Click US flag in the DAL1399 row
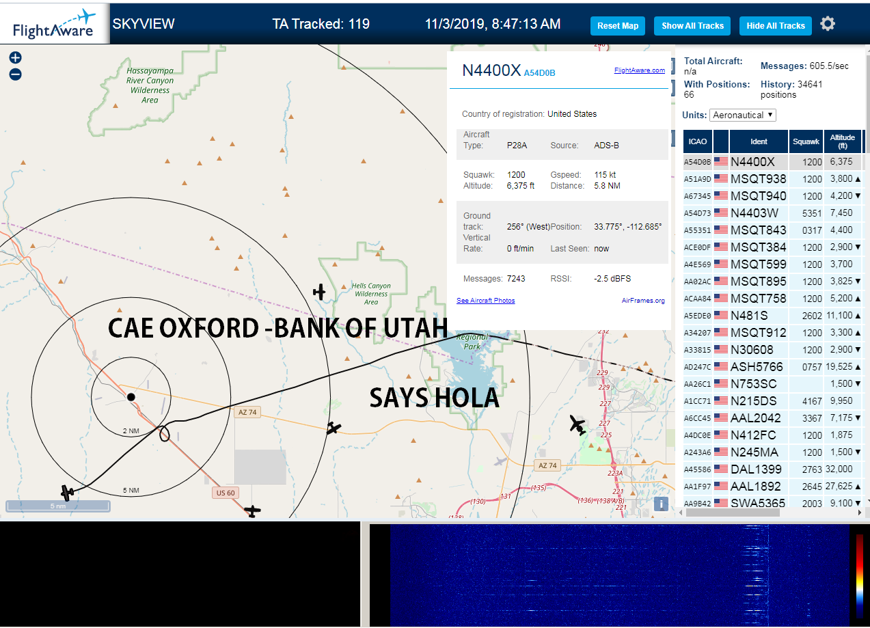870x628 pixels. coord(721,469)
